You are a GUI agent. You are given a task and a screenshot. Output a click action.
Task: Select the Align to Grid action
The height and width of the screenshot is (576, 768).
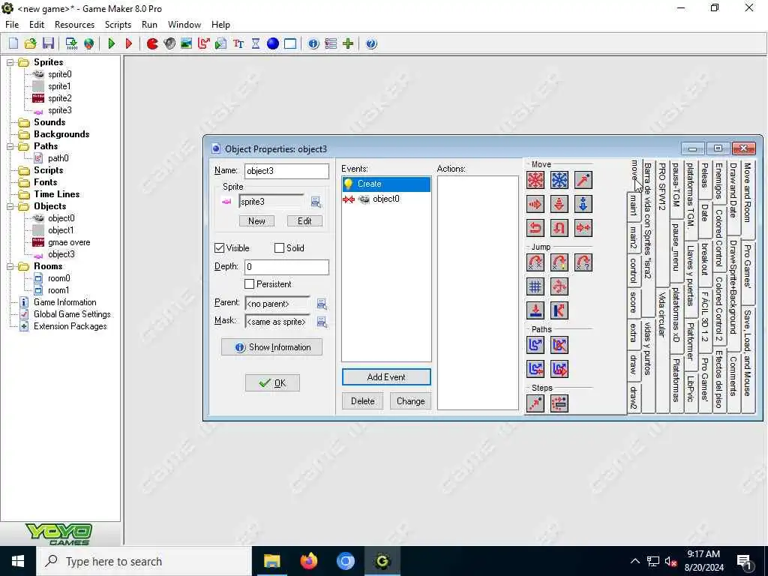pyautogui.click(x=535, y=286)
